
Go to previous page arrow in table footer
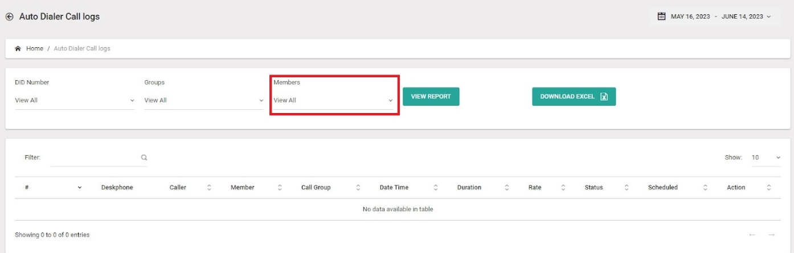pyautogui.click(x=752, y=235)
